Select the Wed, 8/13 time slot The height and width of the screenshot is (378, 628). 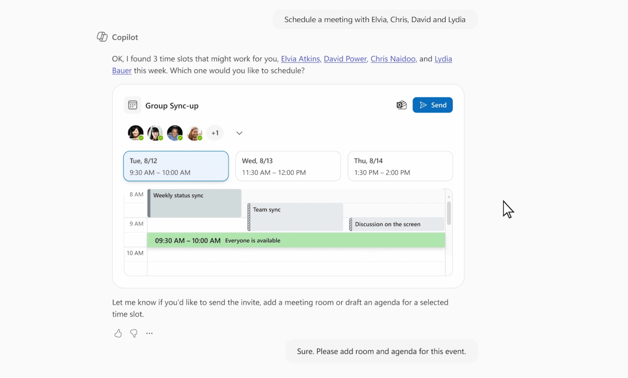click(288, 166)
